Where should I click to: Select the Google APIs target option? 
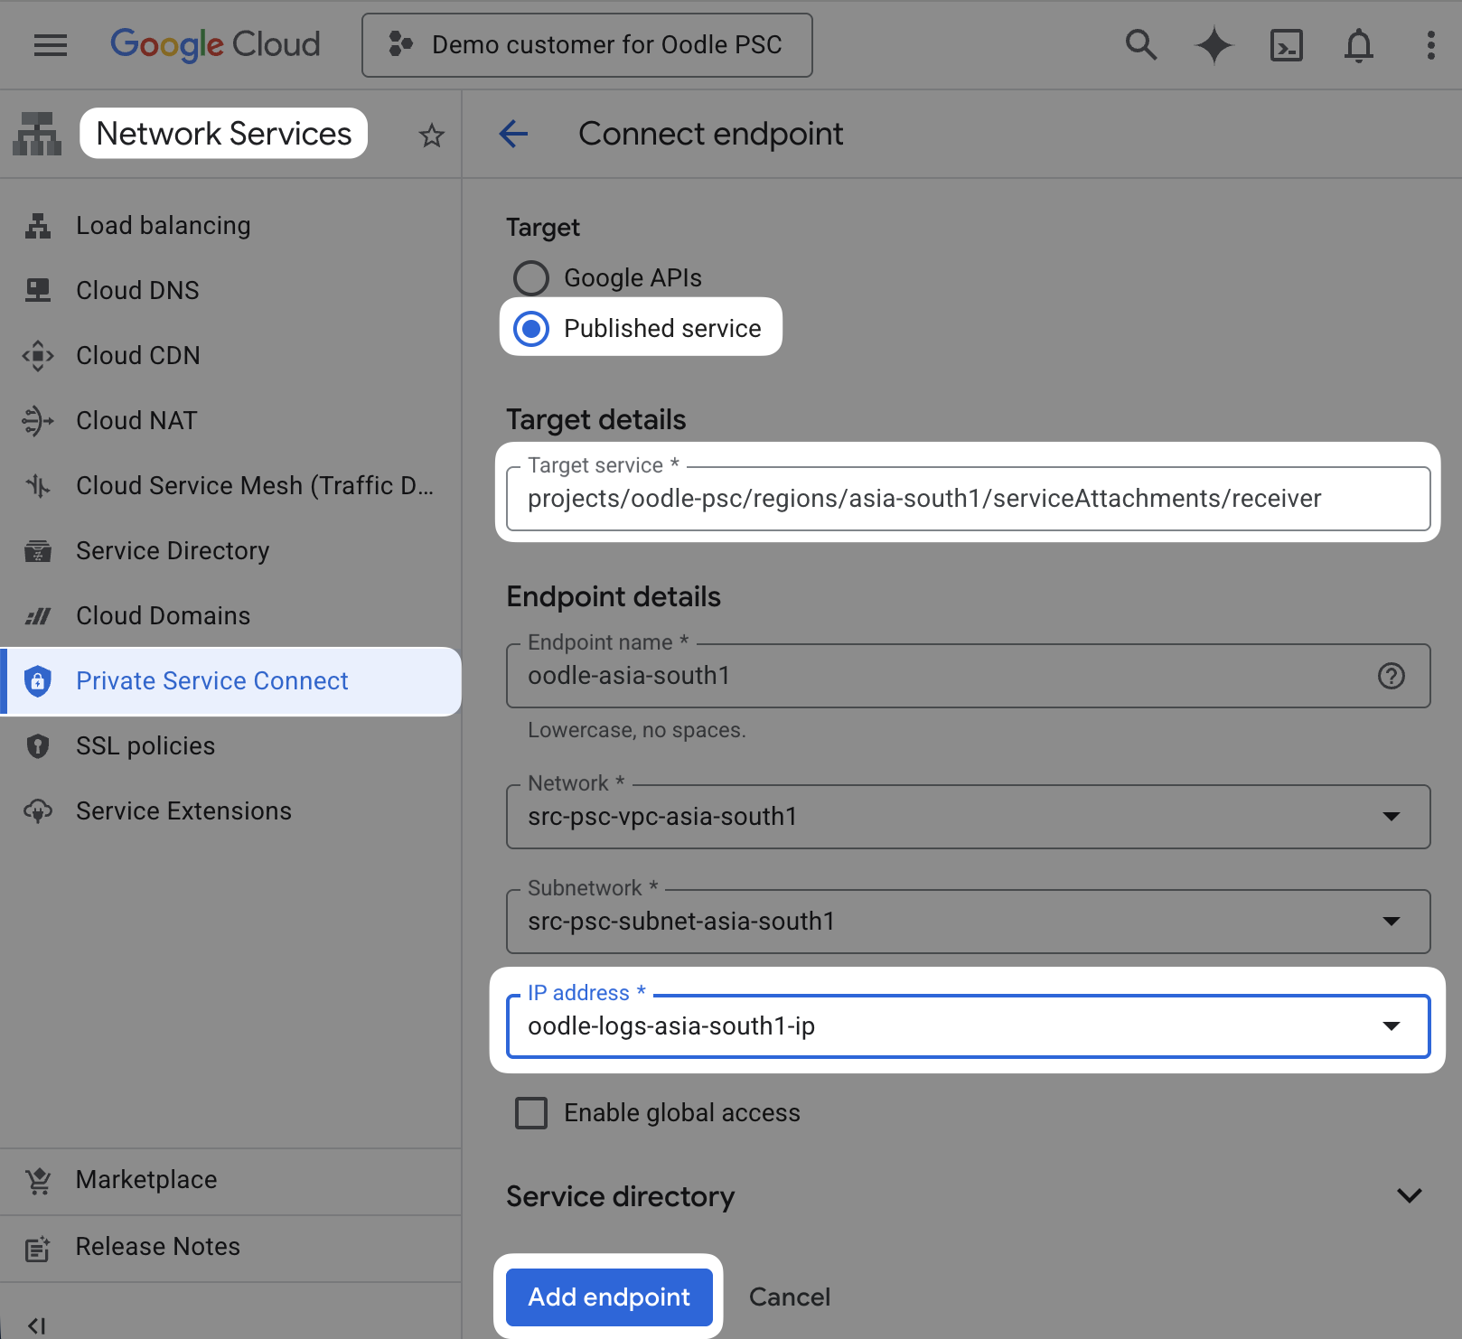click(531, 277)
